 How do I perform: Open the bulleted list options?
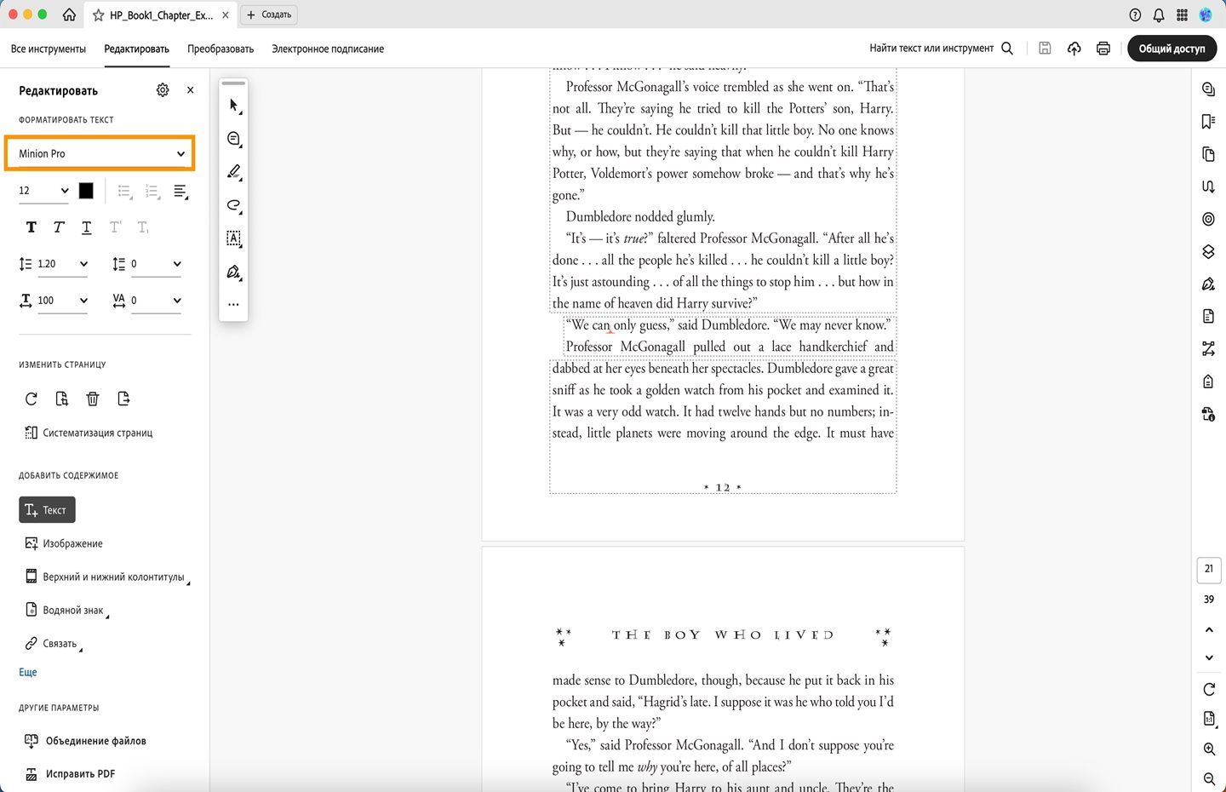pyautogui.click(x=124, y=192)
